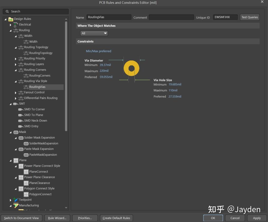Select the PasteMaskExpansion rule

point(43,155)
